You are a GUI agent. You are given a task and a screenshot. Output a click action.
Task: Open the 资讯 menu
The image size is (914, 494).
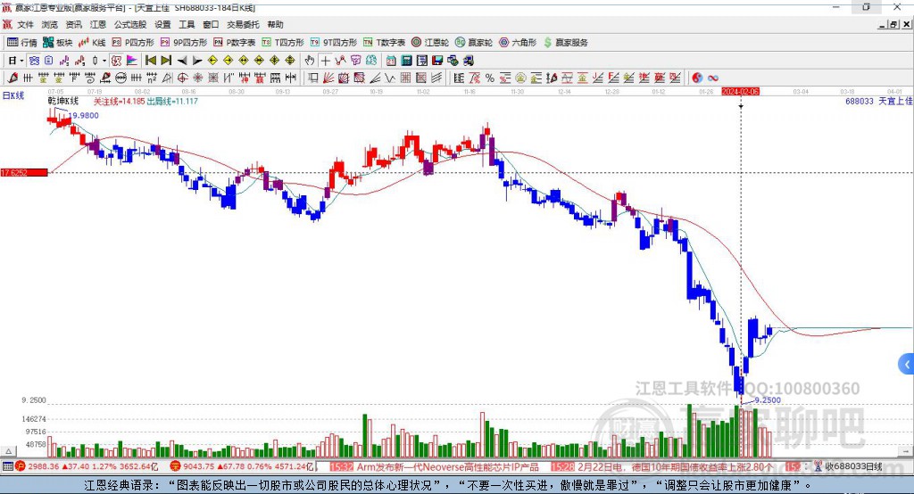pyautogui.click(x=73, y=24)
